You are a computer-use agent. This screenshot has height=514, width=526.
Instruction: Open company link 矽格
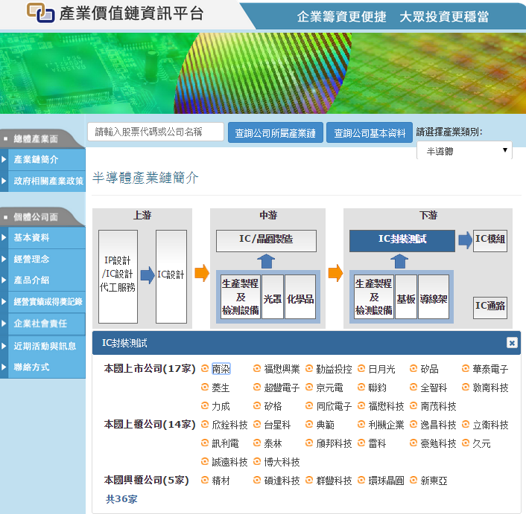pos(273,406)
